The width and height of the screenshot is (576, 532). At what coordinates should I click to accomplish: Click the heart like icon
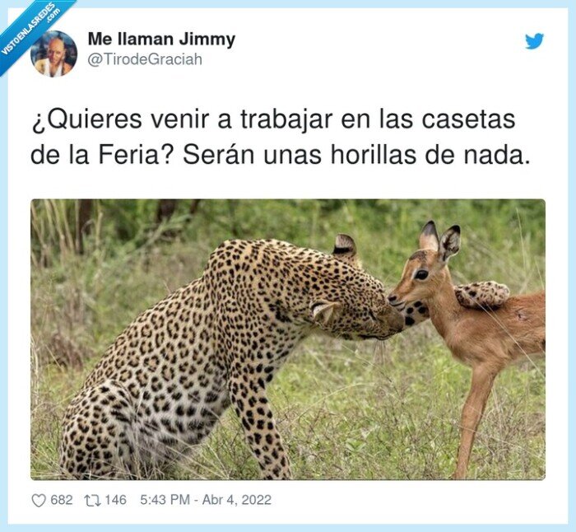[x=39, y=501]
